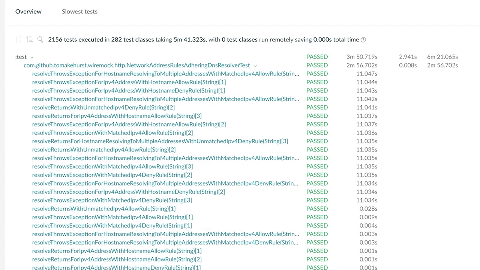Open resolveThrowsExceptionWithMatchedIpv4DenyRule(String)[3] test
The width and height of the screenshot is (480, 270).
coord(112,200)
